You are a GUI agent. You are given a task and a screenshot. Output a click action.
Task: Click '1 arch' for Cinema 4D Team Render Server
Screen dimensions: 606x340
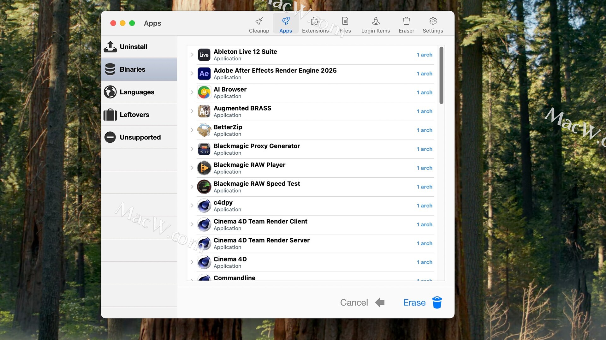[425, 243]
